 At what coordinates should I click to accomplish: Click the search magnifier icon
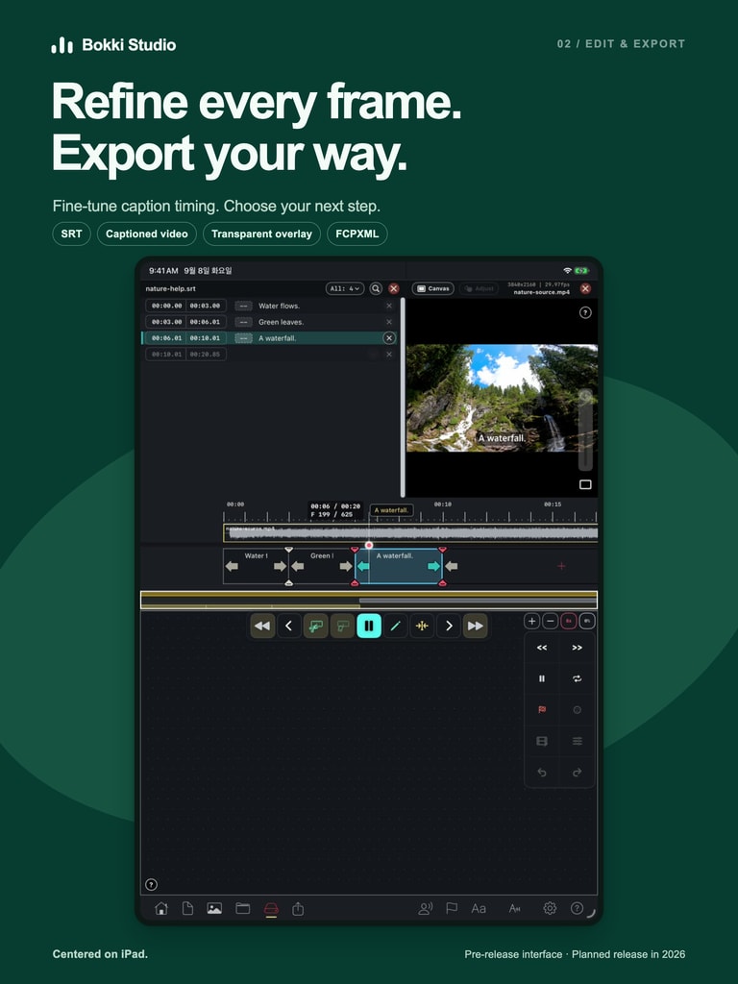point(376,288)
